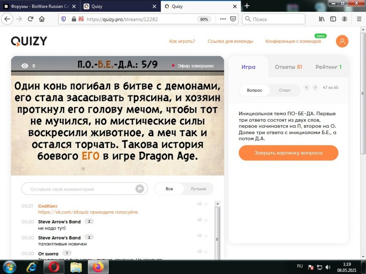
Task: Switch to the Рейтинг tab
Action: [x=329, y=67]
